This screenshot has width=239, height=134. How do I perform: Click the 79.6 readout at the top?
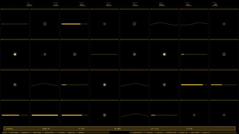188,4
